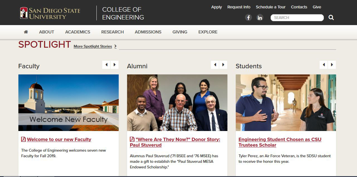Open the SDSU Facebook page icon

click(x=248, y=18)
